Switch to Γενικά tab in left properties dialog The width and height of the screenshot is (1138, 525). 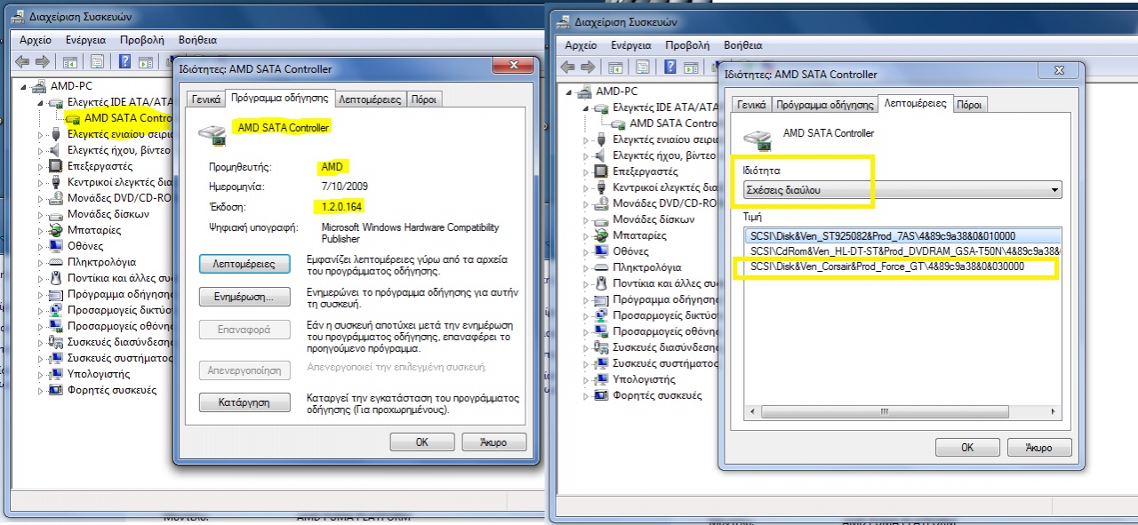coord(205,99)
